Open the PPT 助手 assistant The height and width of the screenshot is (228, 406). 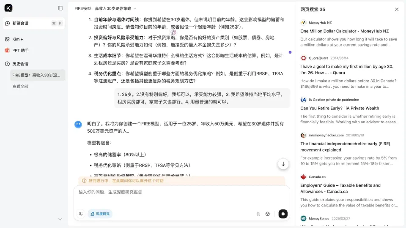[x=20, y=50]
